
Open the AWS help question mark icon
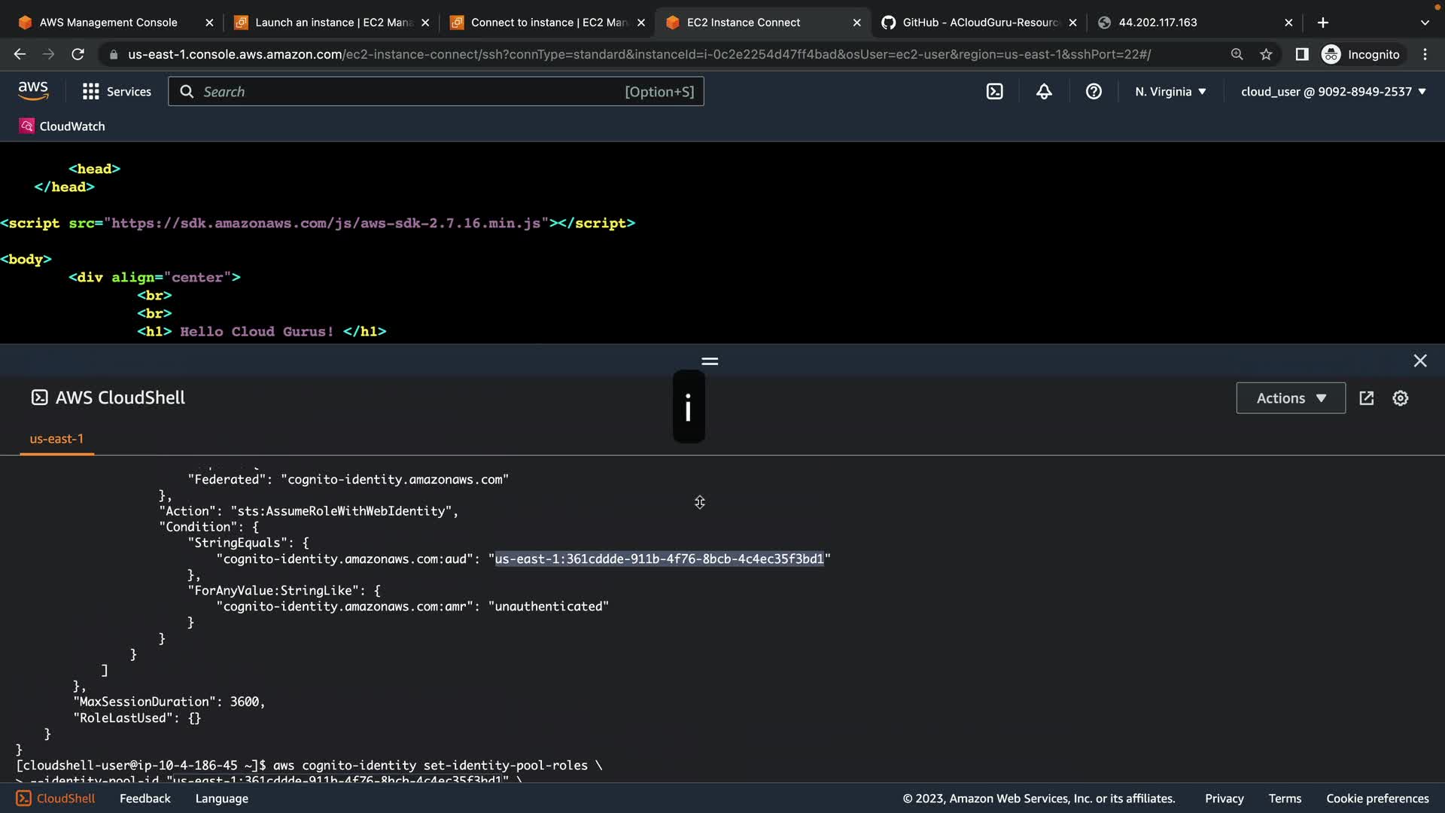(1094, 92)
